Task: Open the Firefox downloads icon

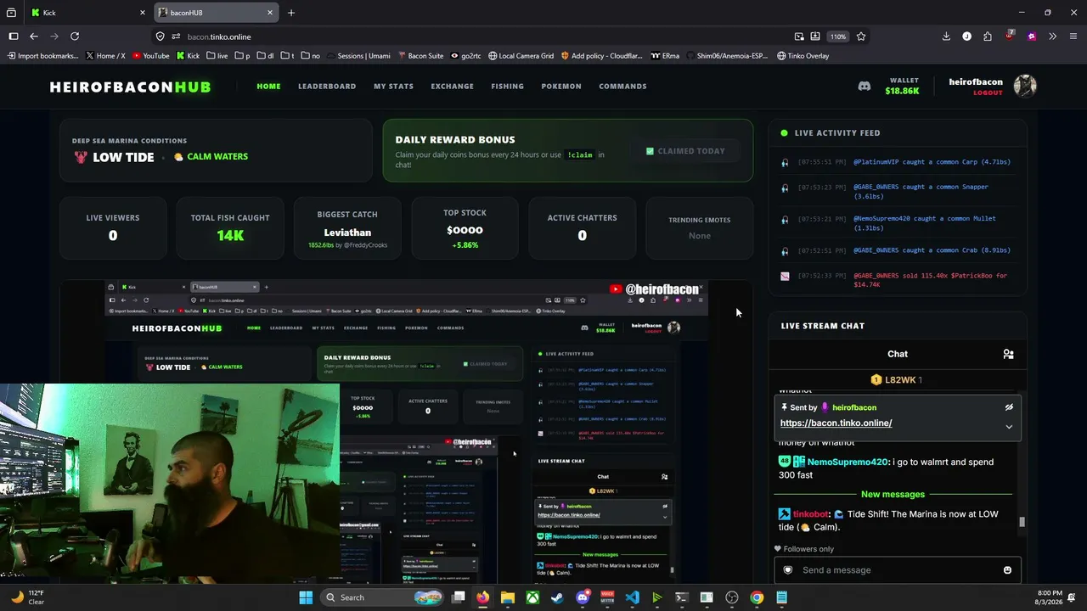Action: 946,36
